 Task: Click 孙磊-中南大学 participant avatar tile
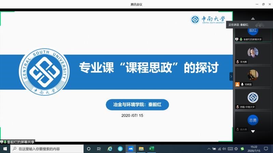[253, 98]
